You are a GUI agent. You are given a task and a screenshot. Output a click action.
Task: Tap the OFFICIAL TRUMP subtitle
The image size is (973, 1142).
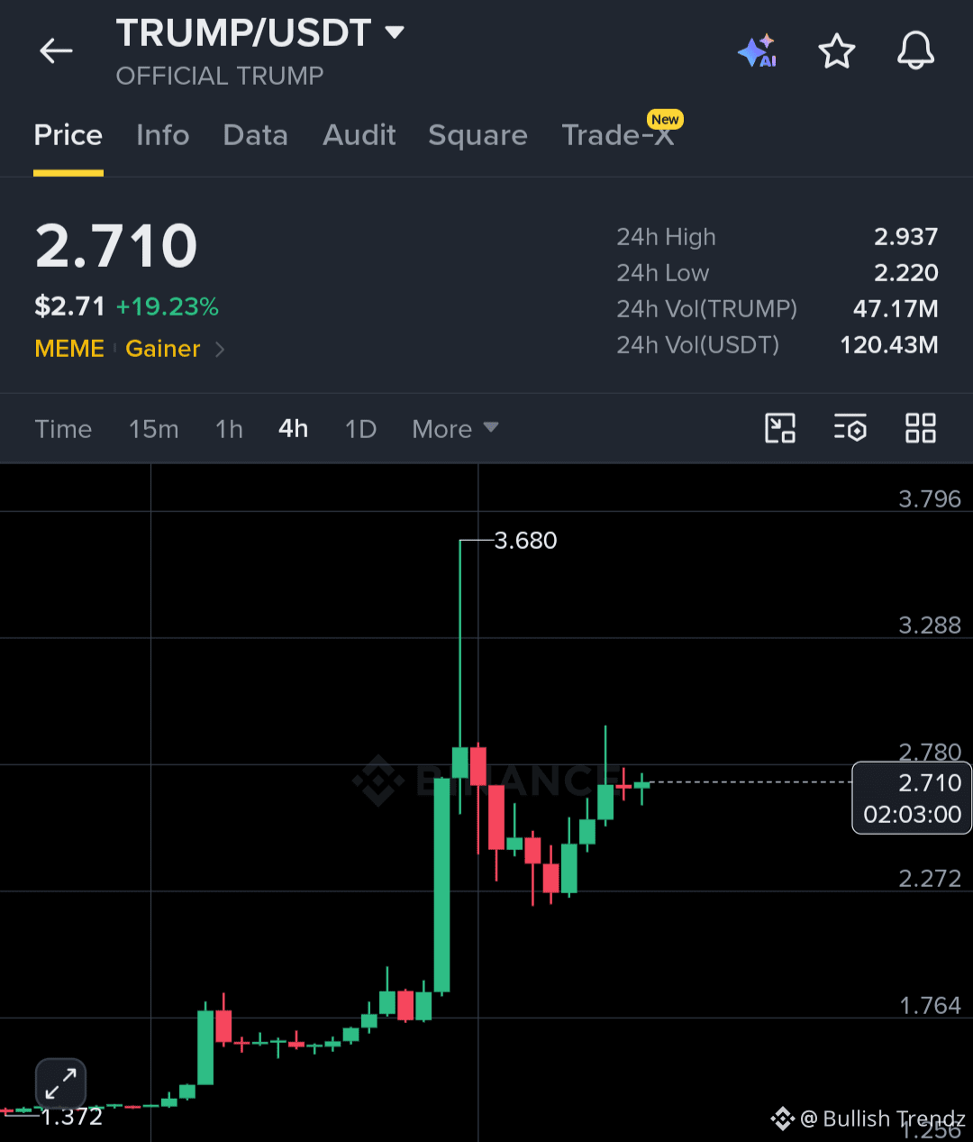(220, 76)
